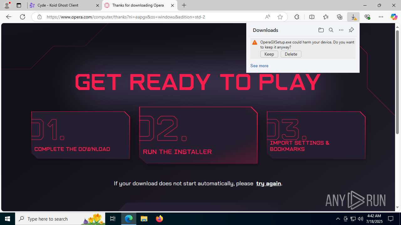Open the Copilot sidebar icon
Viewport: 401px width, 225px height.
394,17
